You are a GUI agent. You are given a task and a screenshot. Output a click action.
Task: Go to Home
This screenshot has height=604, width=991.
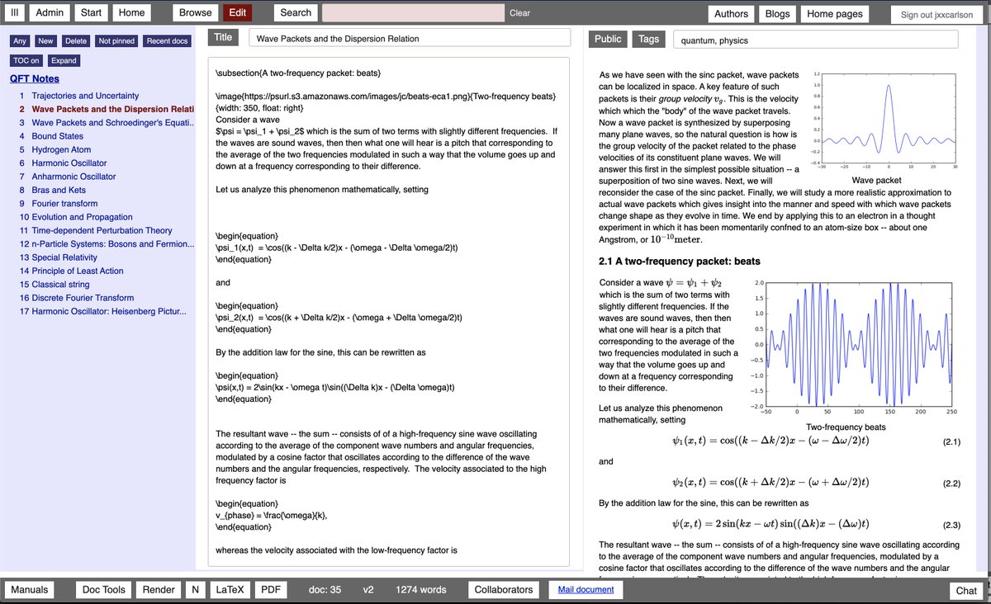[131, 12]
